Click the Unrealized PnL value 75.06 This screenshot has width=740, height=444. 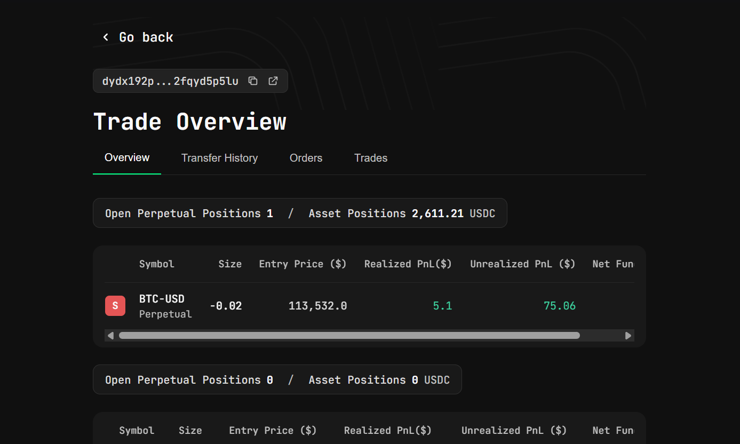tap(559, 306)
